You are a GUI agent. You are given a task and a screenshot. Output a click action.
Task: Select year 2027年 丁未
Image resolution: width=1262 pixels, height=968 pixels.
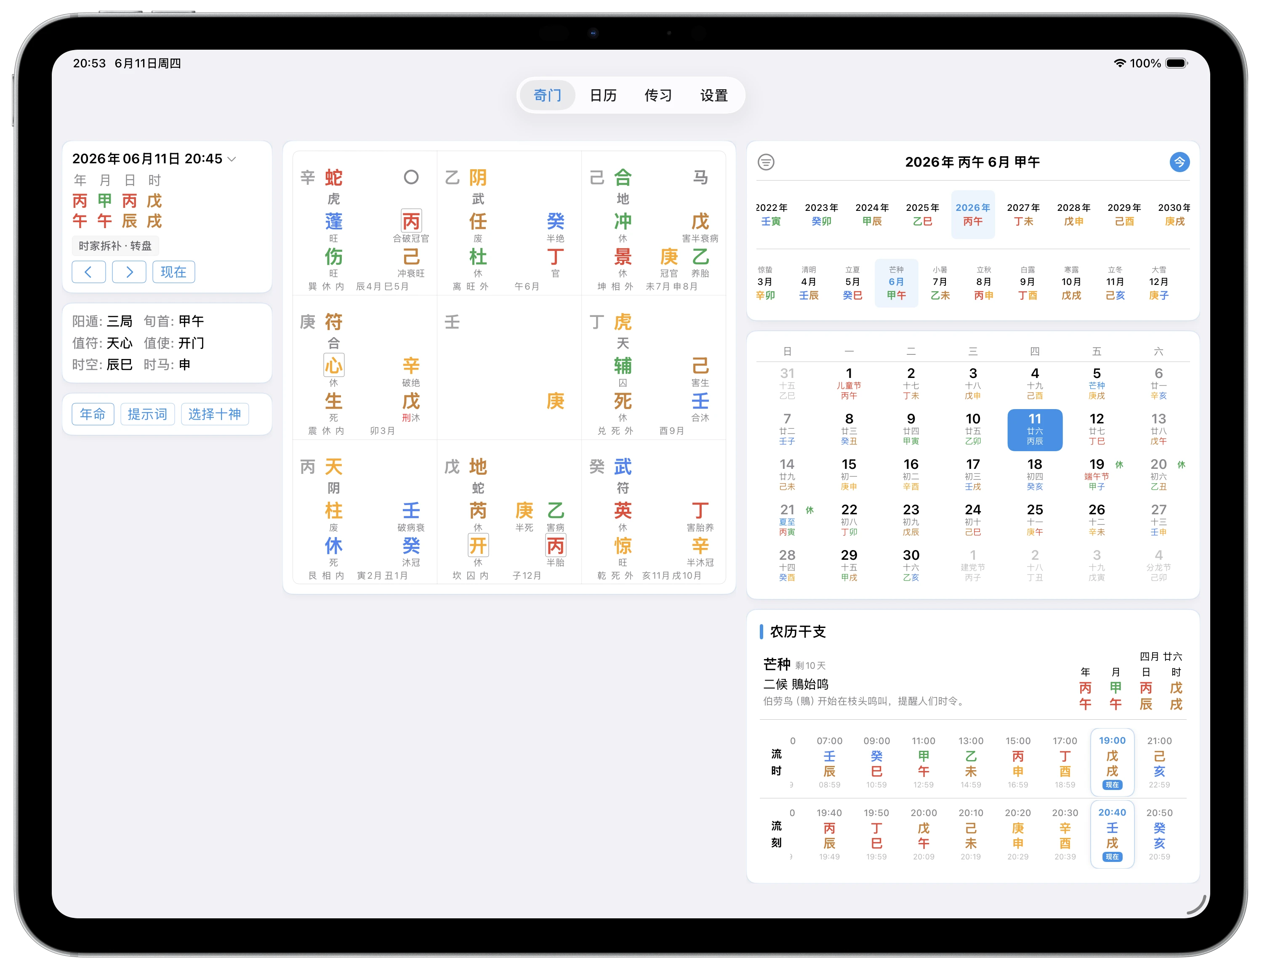point(1023,214)
